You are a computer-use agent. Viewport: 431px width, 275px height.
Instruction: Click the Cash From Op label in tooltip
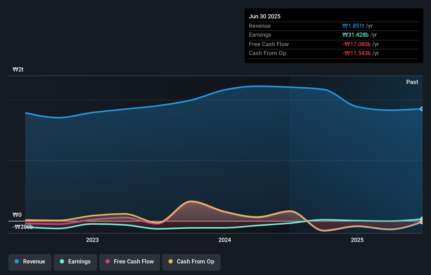(267, 53)
